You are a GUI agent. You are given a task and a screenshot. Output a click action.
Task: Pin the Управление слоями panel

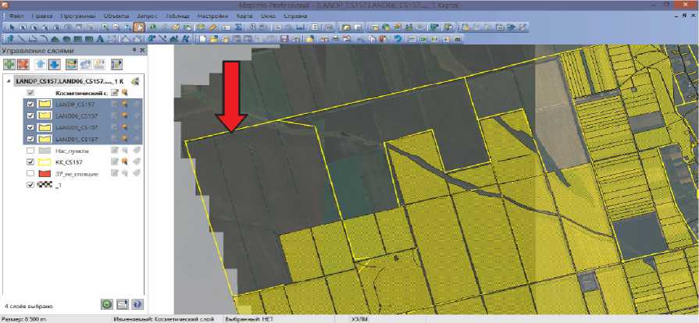[133, 51]
